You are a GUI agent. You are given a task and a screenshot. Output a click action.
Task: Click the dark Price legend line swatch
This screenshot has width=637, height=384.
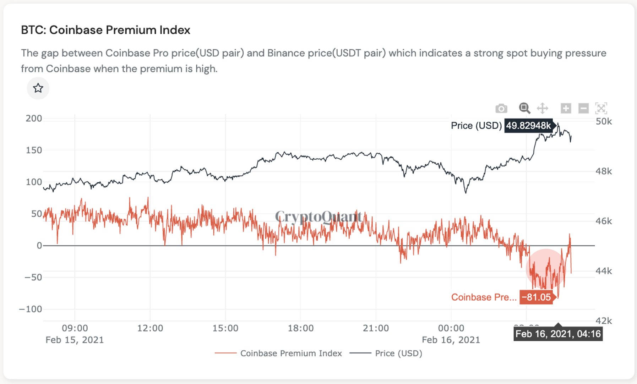[x=360, y=353]
